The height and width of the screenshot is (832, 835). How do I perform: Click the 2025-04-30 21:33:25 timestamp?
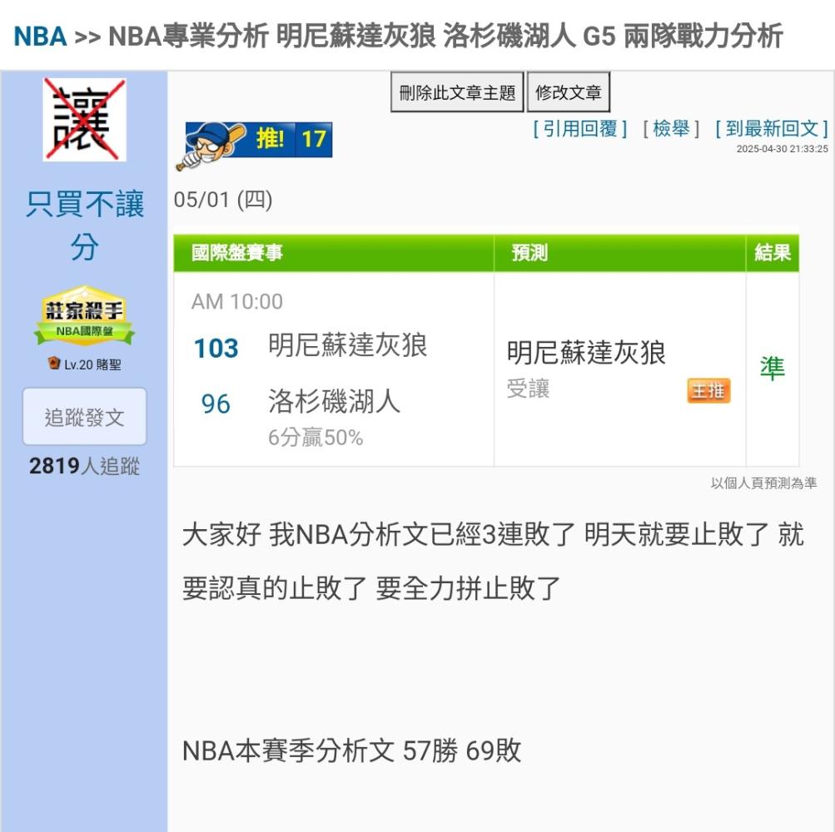point(782,149)
